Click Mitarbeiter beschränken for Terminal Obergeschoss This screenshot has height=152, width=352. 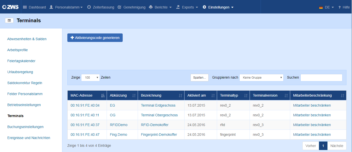pos(312,115)
